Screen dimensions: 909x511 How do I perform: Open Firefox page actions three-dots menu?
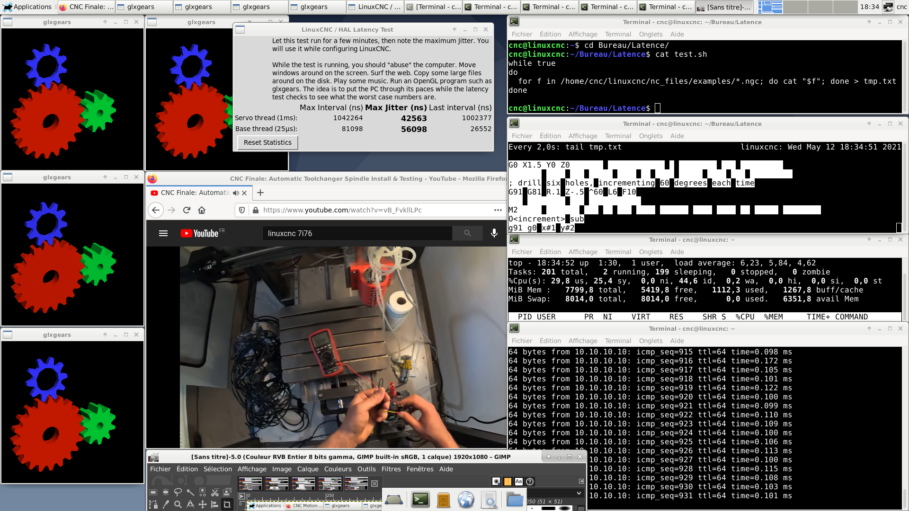[x=498, y=210]
